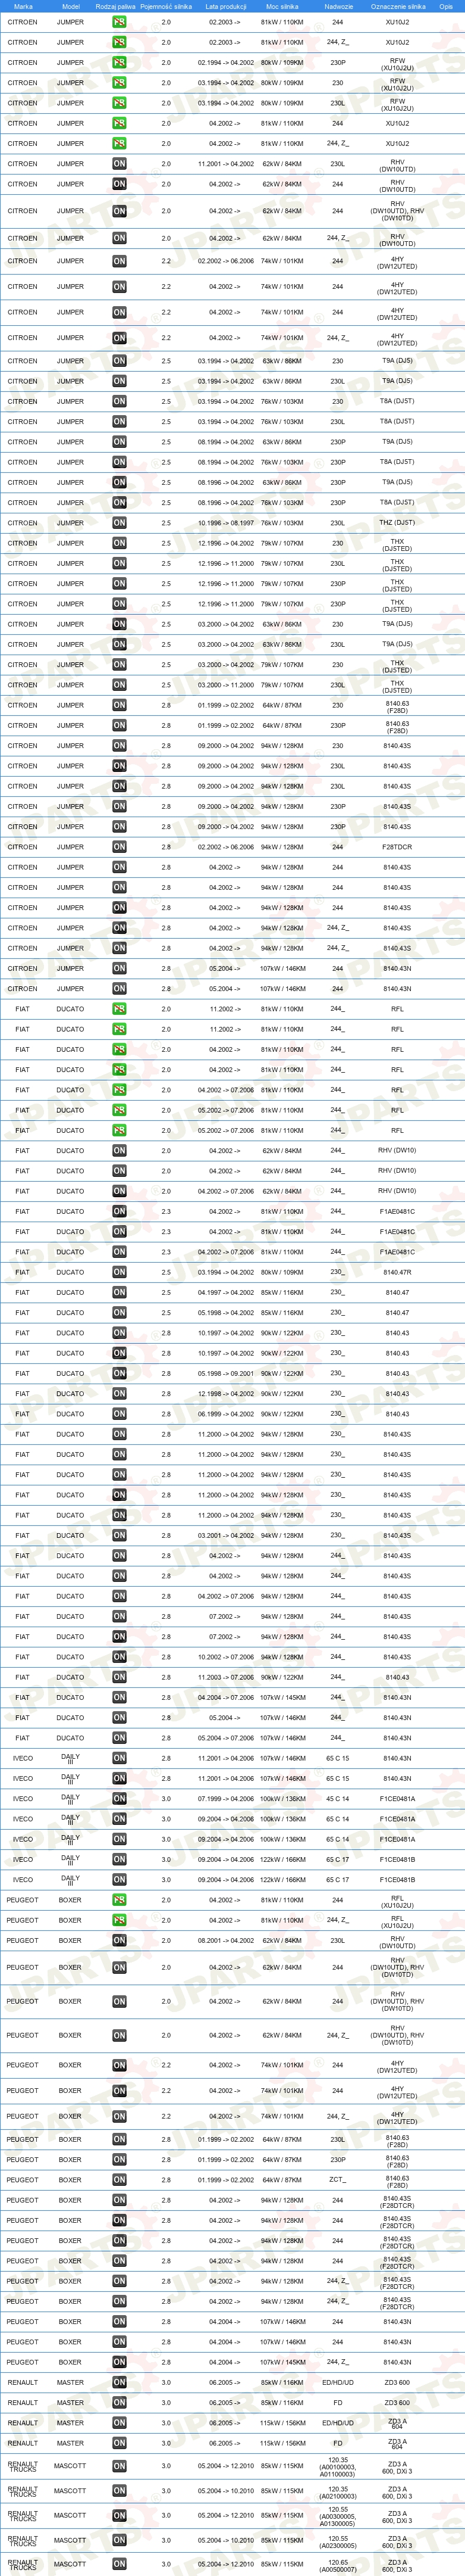
Task: Click ON icon in Citroen THZ (DJ5TED) row
Action: pyautogui.click(x=119, y=523)
